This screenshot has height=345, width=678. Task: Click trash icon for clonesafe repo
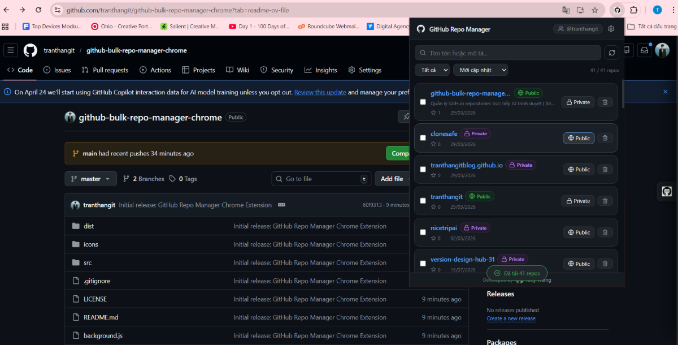(605, 138)
